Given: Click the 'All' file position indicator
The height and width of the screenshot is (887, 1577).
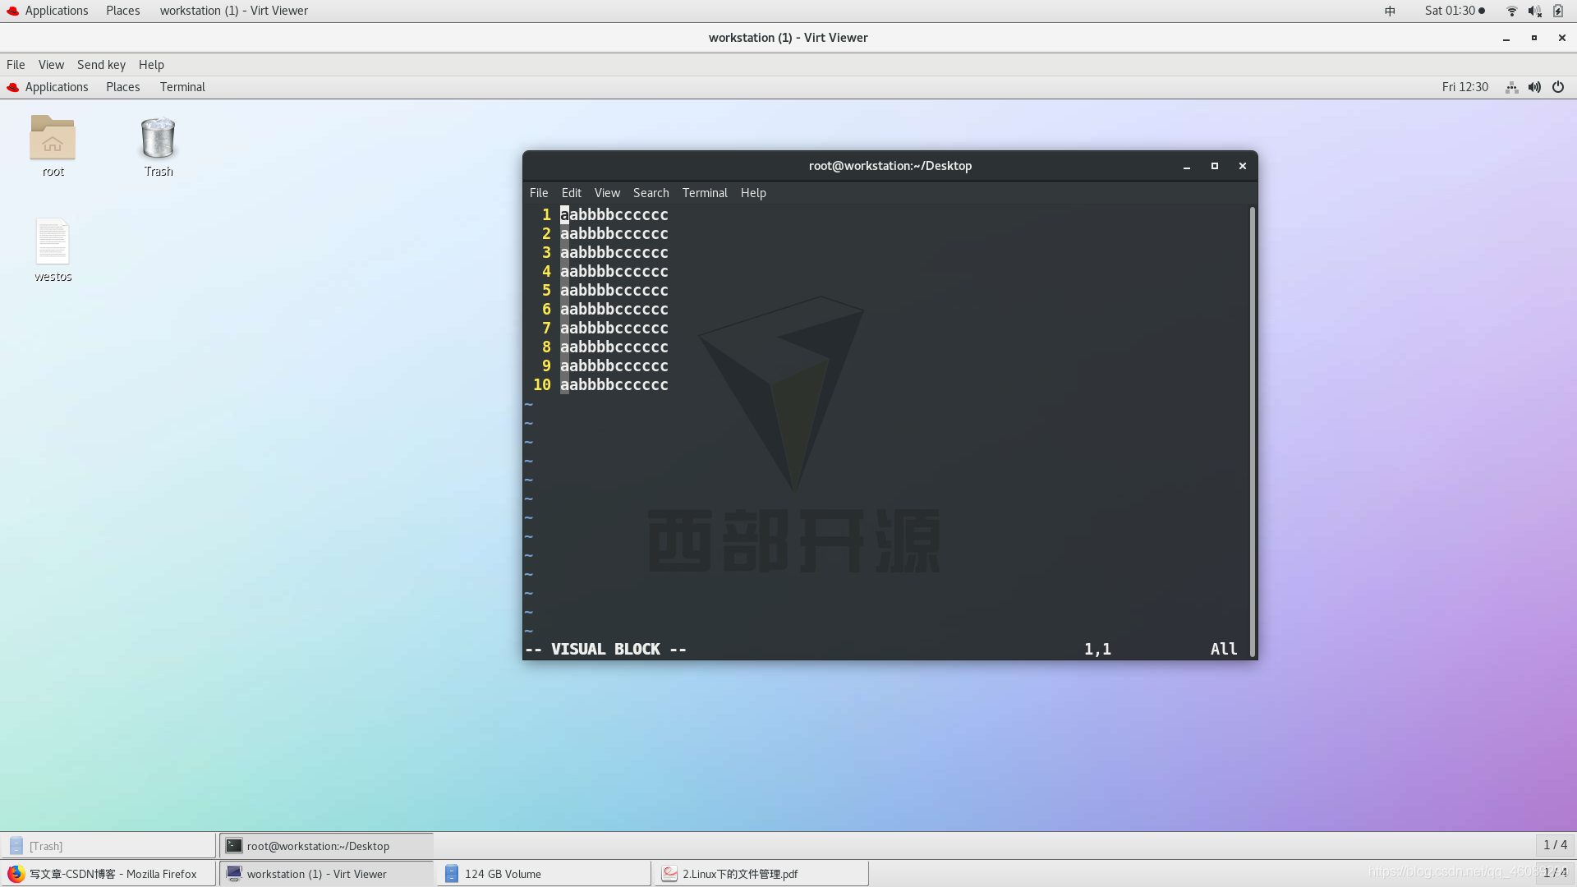Looking at the screenshot, I should (x=1224, y=649).
